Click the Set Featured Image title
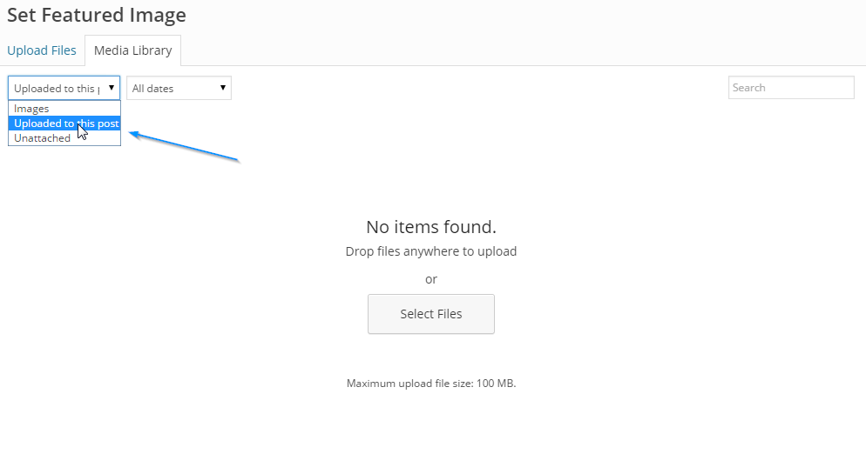This screenshot has height=474, width=866. [x=97, y=15]
